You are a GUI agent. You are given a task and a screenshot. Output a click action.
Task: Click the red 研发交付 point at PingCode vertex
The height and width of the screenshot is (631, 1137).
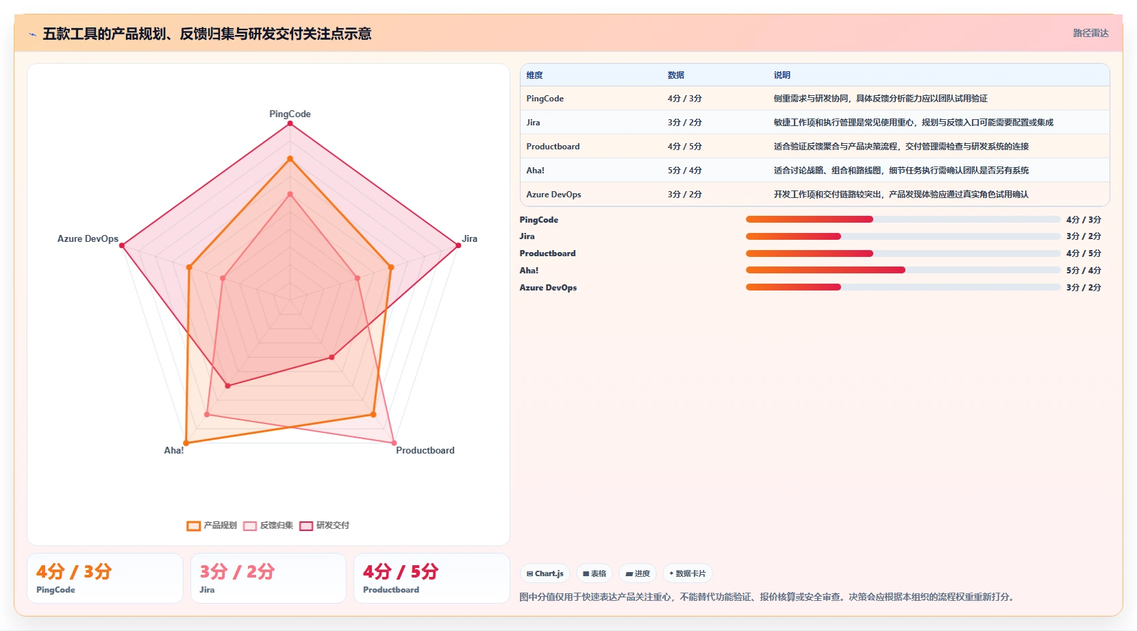click(x=290, y=123)
